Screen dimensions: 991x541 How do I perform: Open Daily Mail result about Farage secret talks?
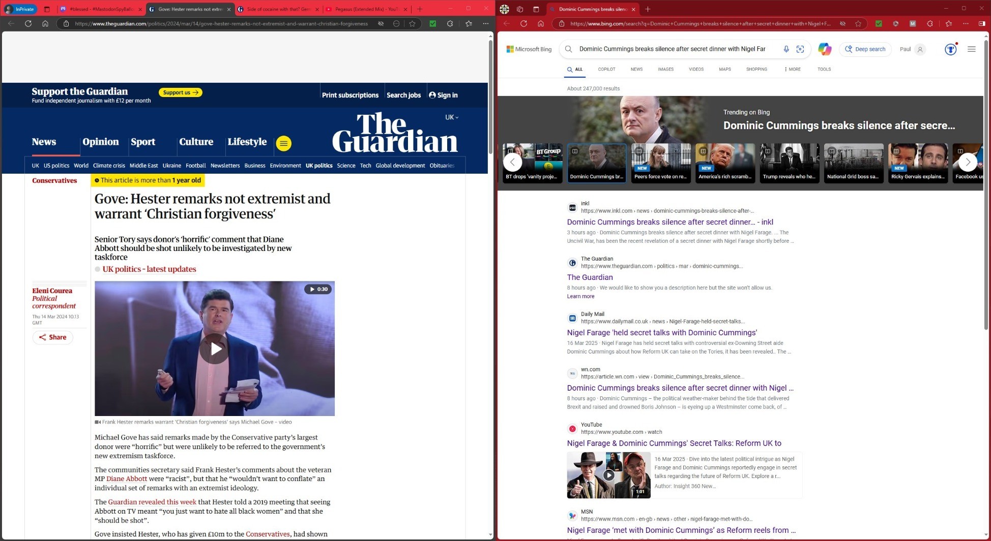(662, 333)
